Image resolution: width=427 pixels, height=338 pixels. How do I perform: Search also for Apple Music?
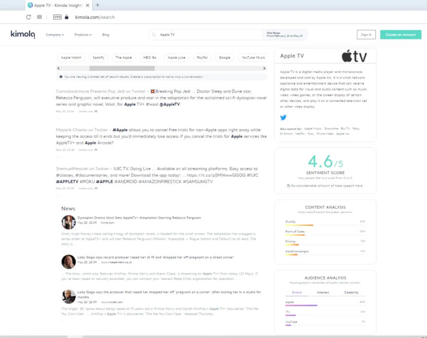pyautogui.click(x=313, y=128)
